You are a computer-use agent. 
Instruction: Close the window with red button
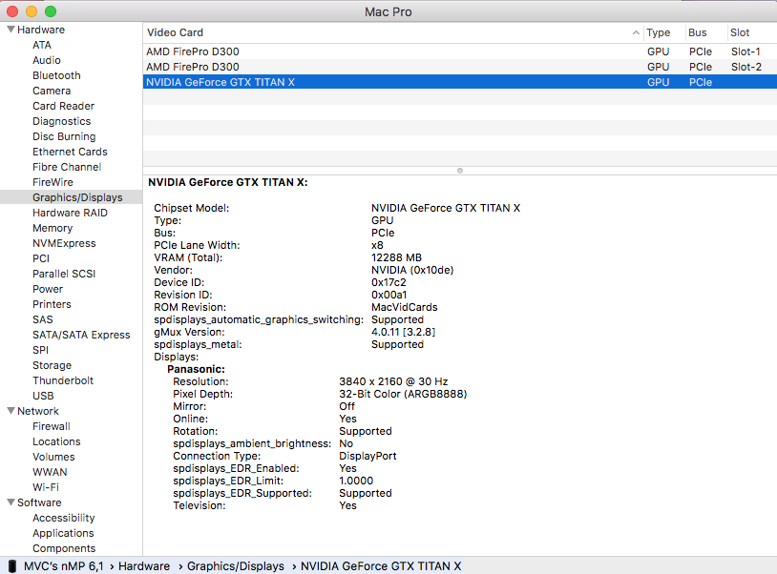11,11
